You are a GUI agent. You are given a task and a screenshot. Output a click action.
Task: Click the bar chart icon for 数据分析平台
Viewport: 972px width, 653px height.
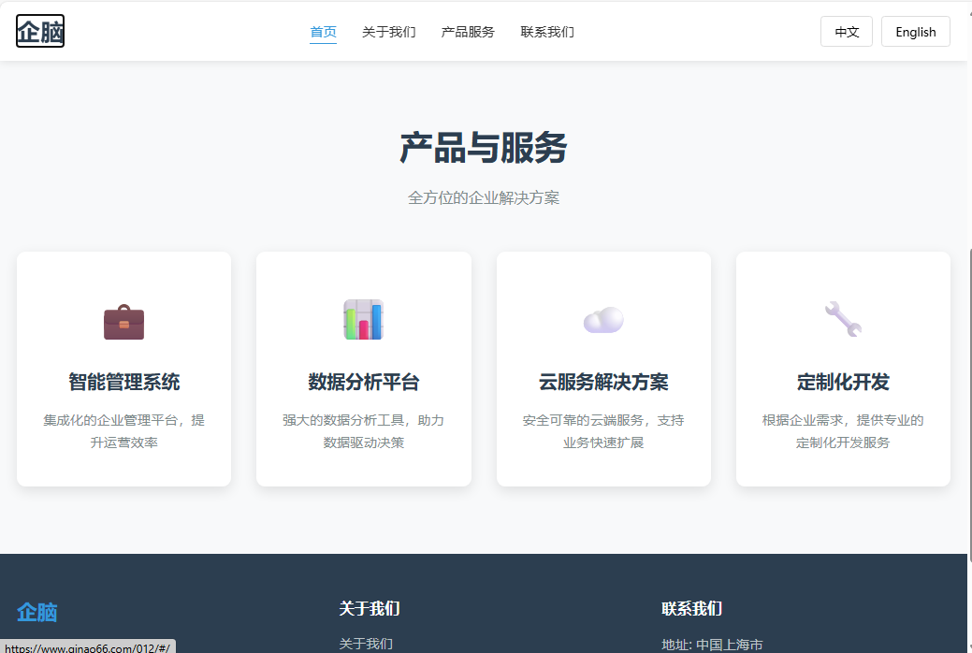363,320
